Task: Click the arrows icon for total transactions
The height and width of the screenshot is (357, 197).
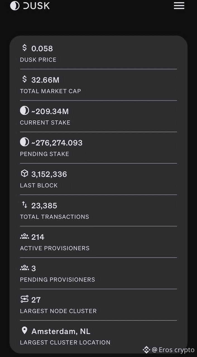Action: (x=25, y=205)
